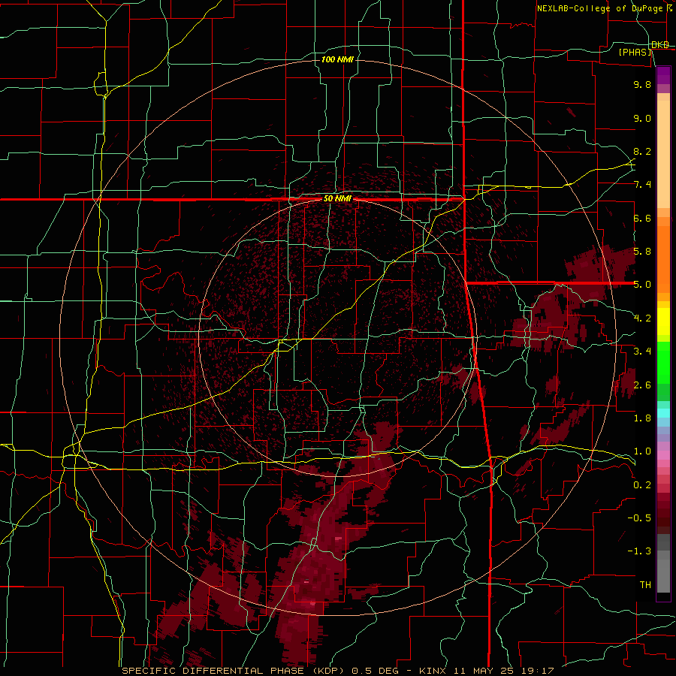
Task: Click the "[PHAS]" legend unit label
Action: click(x=635, y=53)
